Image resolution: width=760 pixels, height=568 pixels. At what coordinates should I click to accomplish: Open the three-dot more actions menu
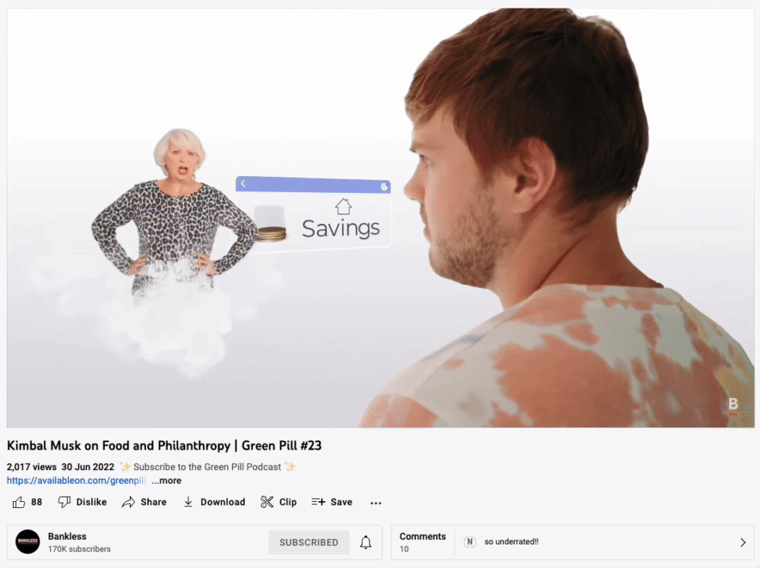375,503
